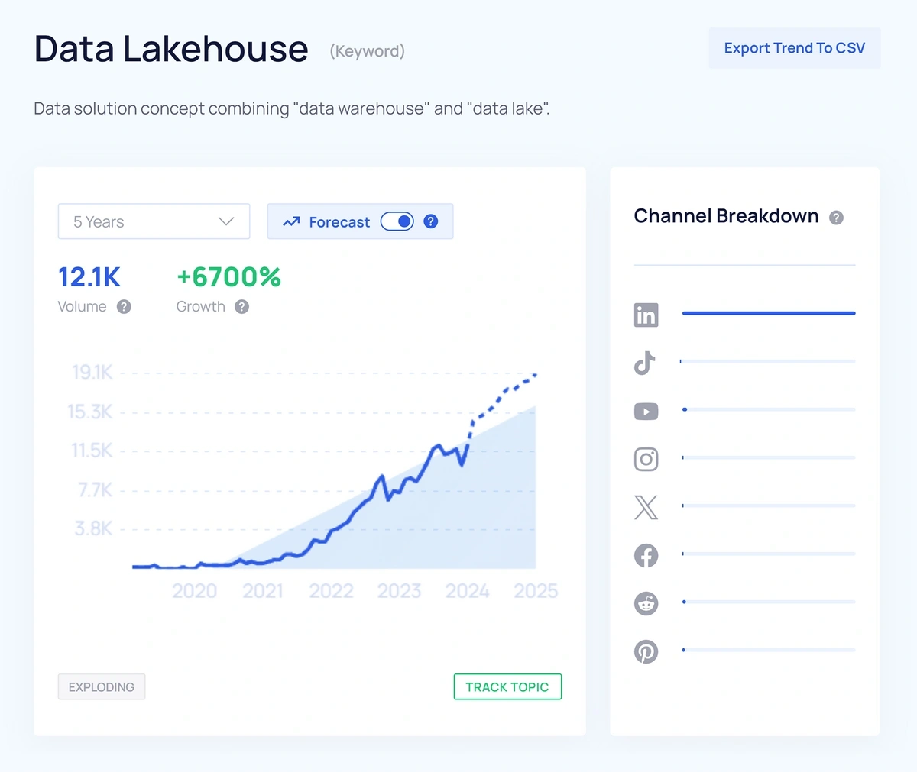Click the 3.8K y-axis label
This screenshot has width=917, height=772.
point(94,528)
